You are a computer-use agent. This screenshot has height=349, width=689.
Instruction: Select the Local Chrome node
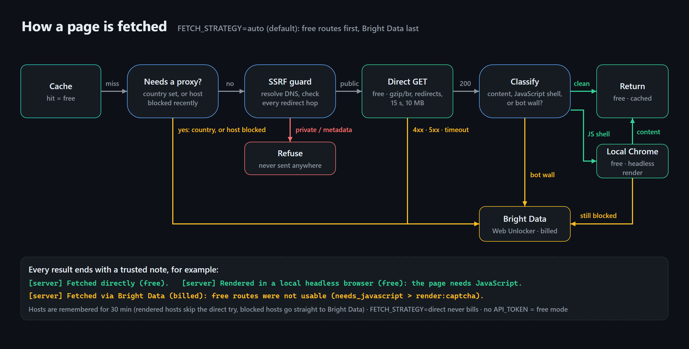point(632,161)
